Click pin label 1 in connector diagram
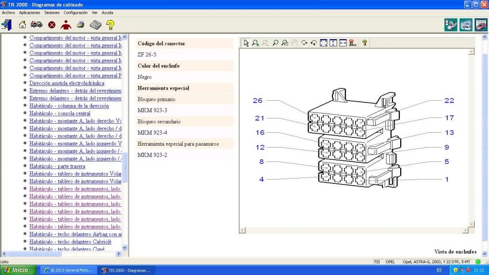Viewport: 489px width, 275px height. (x=446, y=180)
